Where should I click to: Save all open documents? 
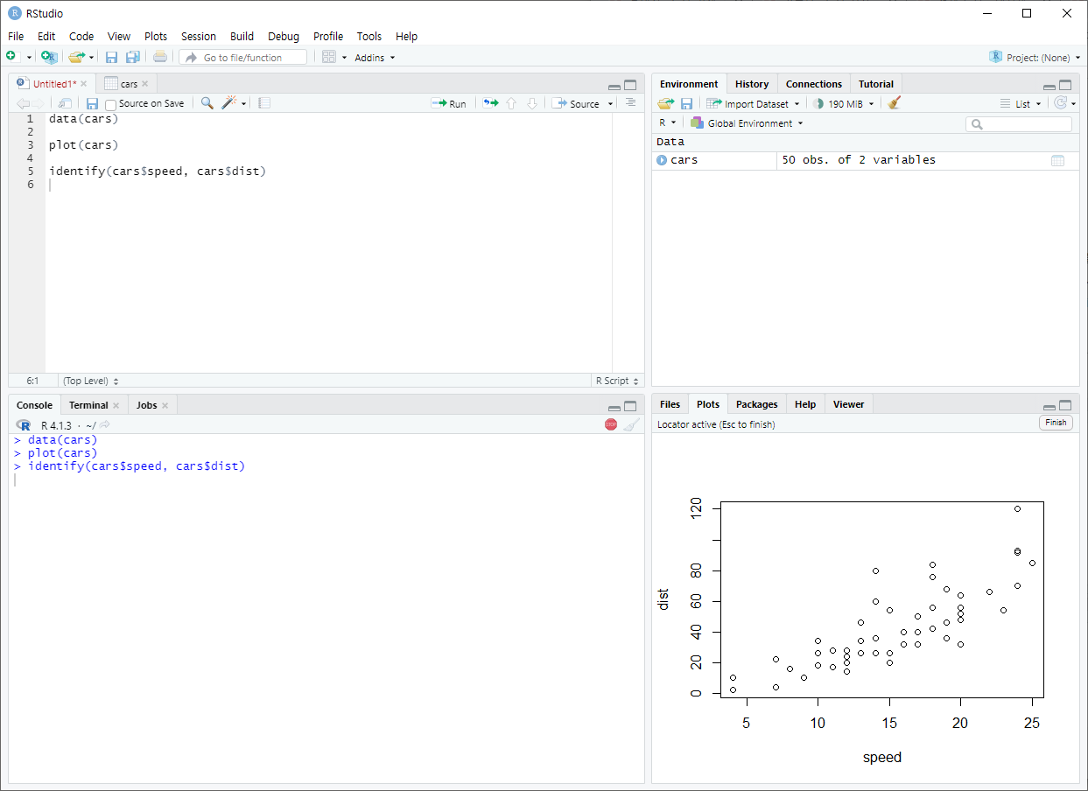pos(133,57)
